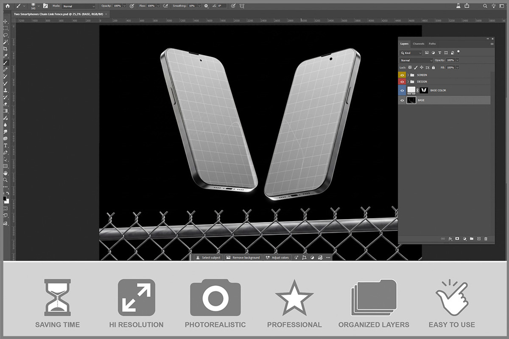Screen dimensions: 509x339
Task: Hide the DESIGN group layer
Action: coord(402,82)
